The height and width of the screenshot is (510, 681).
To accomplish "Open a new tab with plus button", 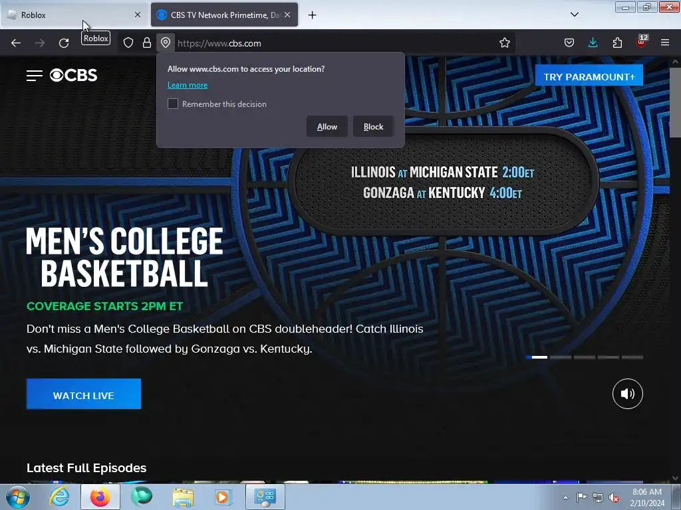I will point(312,15).
